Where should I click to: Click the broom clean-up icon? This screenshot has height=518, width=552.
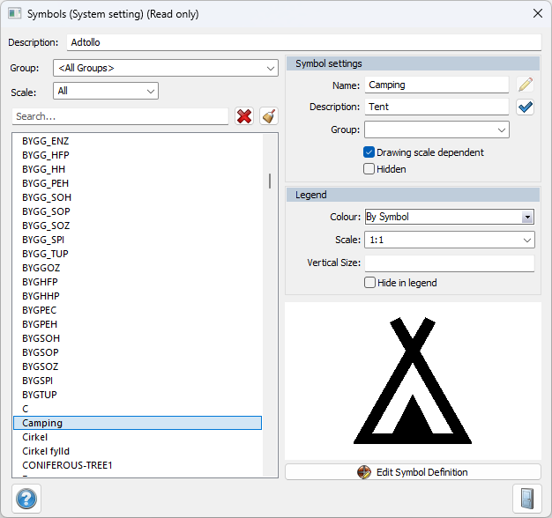[269, 116]
